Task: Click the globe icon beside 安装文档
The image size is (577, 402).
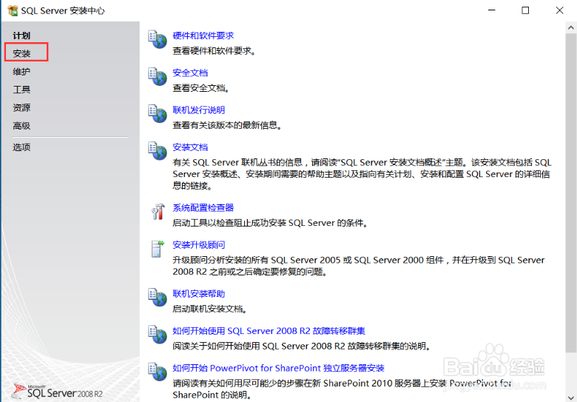Action: click(x=158, y=151)
